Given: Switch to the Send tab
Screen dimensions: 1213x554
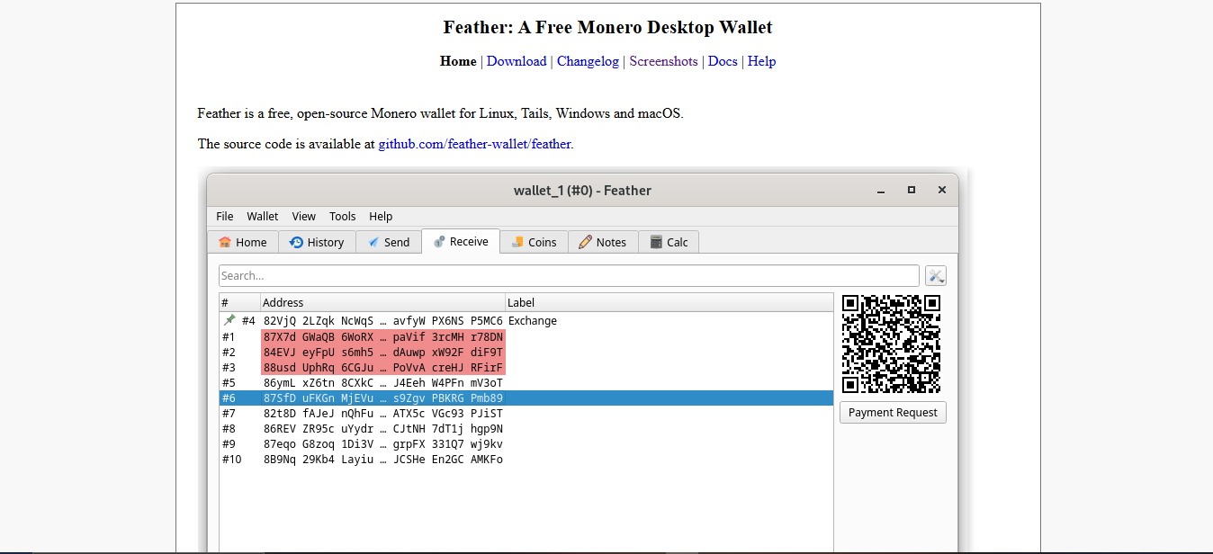Looking at the screenshot, I should coord(389,242).
